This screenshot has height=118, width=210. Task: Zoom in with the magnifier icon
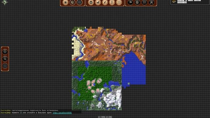(x=5, y=59)
